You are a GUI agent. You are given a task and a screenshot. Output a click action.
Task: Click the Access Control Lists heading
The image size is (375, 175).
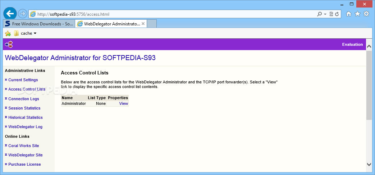point(84,73)
